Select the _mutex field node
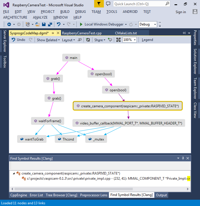This screenshot has height=206, width=200. tap(96, 139)
